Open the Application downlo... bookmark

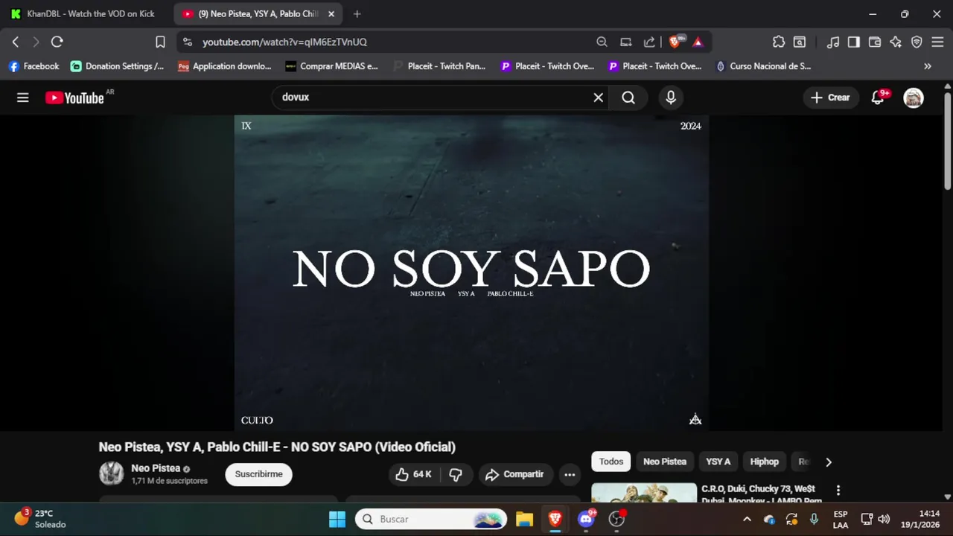[225, 66]
